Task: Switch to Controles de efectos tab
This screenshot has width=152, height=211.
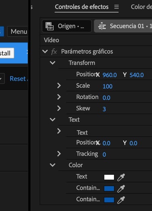Action: 81,7
